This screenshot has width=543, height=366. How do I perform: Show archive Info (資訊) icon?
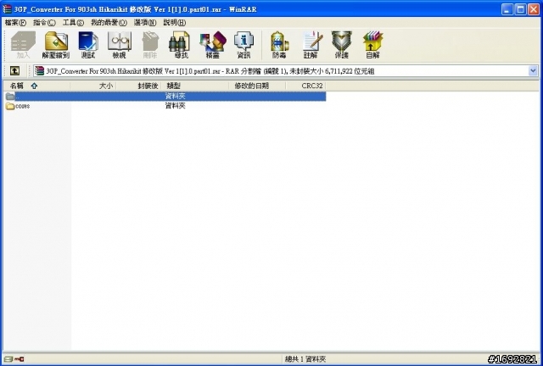coord(244,45)
